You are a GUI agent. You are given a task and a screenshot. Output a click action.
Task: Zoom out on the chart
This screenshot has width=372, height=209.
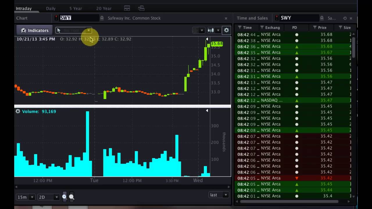[x=71, y=197]
